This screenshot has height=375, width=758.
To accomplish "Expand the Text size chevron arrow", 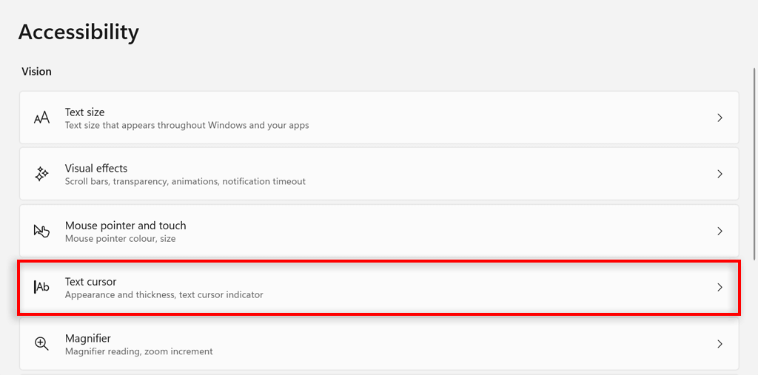I will 720,118.
